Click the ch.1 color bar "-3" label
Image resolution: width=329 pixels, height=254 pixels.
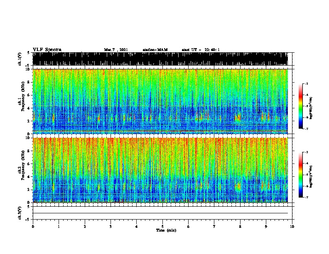[307, 83]
